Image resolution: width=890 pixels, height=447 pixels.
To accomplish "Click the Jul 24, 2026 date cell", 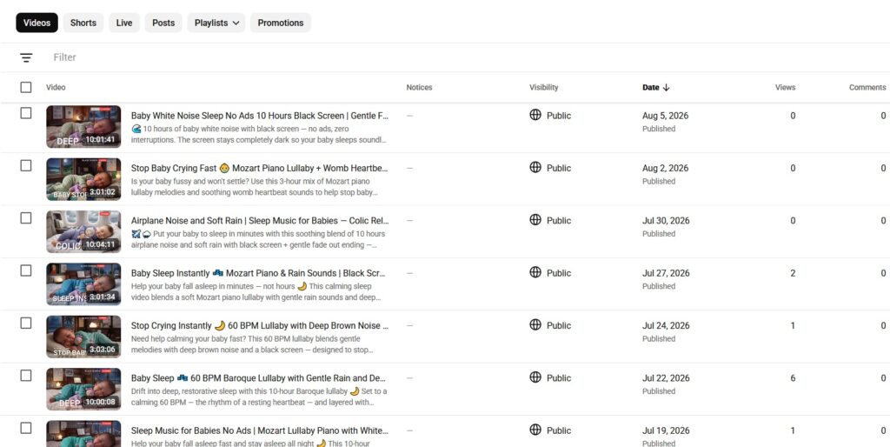I will point(666,325).
